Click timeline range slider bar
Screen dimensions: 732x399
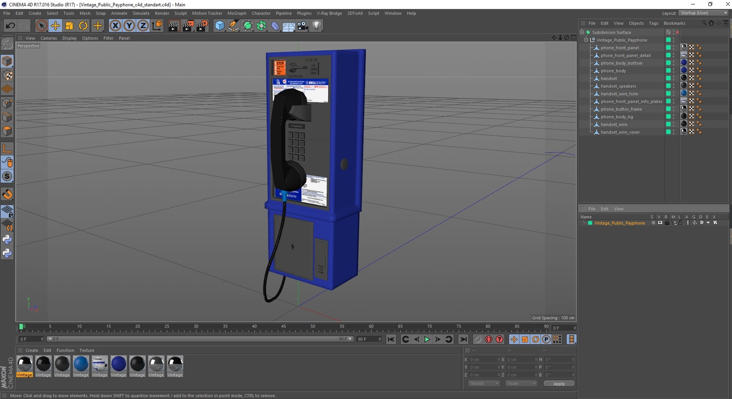[x=200, y=339]
